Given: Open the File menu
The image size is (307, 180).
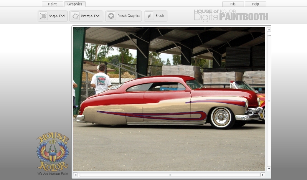Looking at the screenshot, I should tap(233, 4).
